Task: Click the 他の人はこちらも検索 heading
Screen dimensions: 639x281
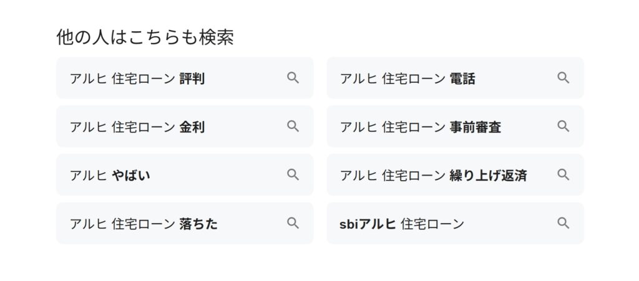Action: click(x=145, y=37)
